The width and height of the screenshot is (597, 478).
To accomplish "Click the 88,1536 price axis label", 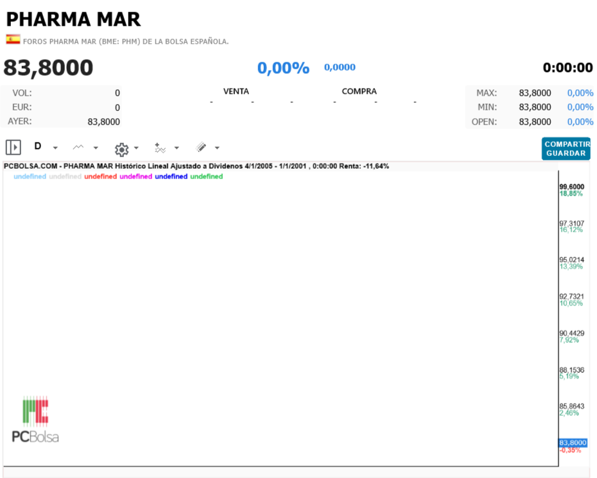I will [x=571, y=370].
